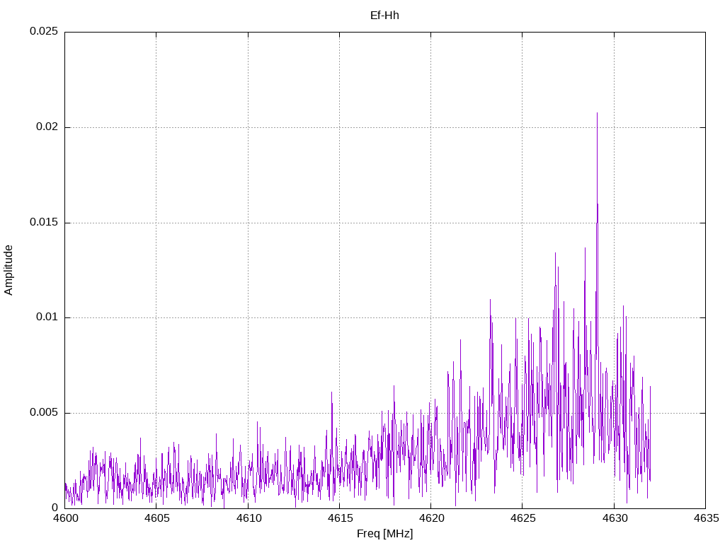Viewport: 725px width, 543px height.
Task: Click the 4610 x-axis tick label
Action: coord(248,518)
